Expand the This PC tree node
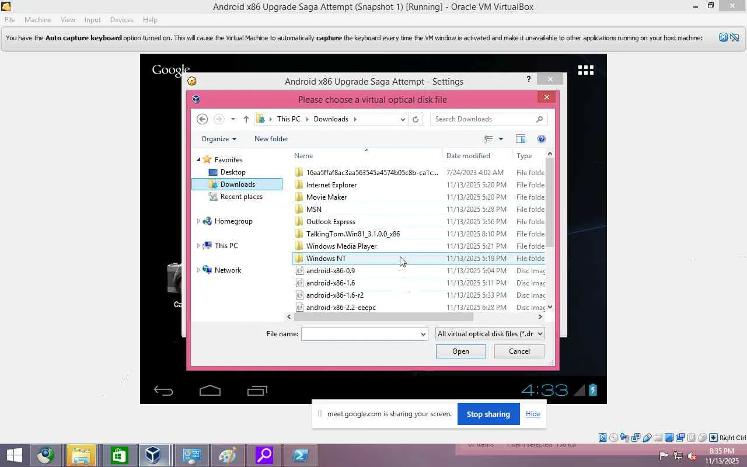Image resolution: width=747 pixels, height=467 pixels. 198,246
